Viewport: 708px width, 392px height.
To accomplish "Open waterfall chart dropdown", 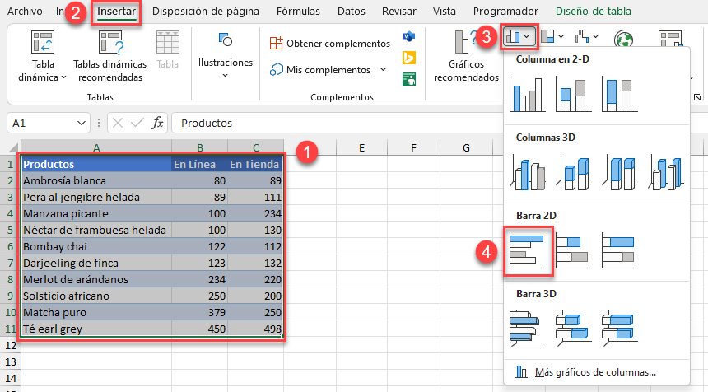I will [586, 36].
